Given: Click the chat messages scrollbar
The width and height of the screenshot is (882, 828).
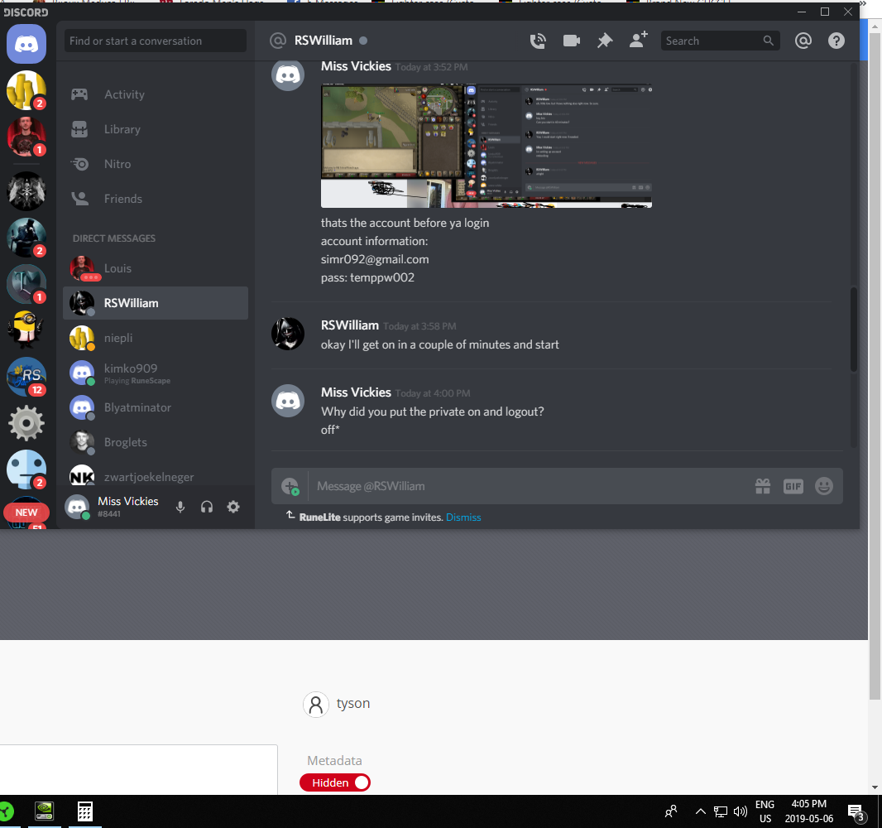Looking at the screenshot, I should (x=854, y=330).
